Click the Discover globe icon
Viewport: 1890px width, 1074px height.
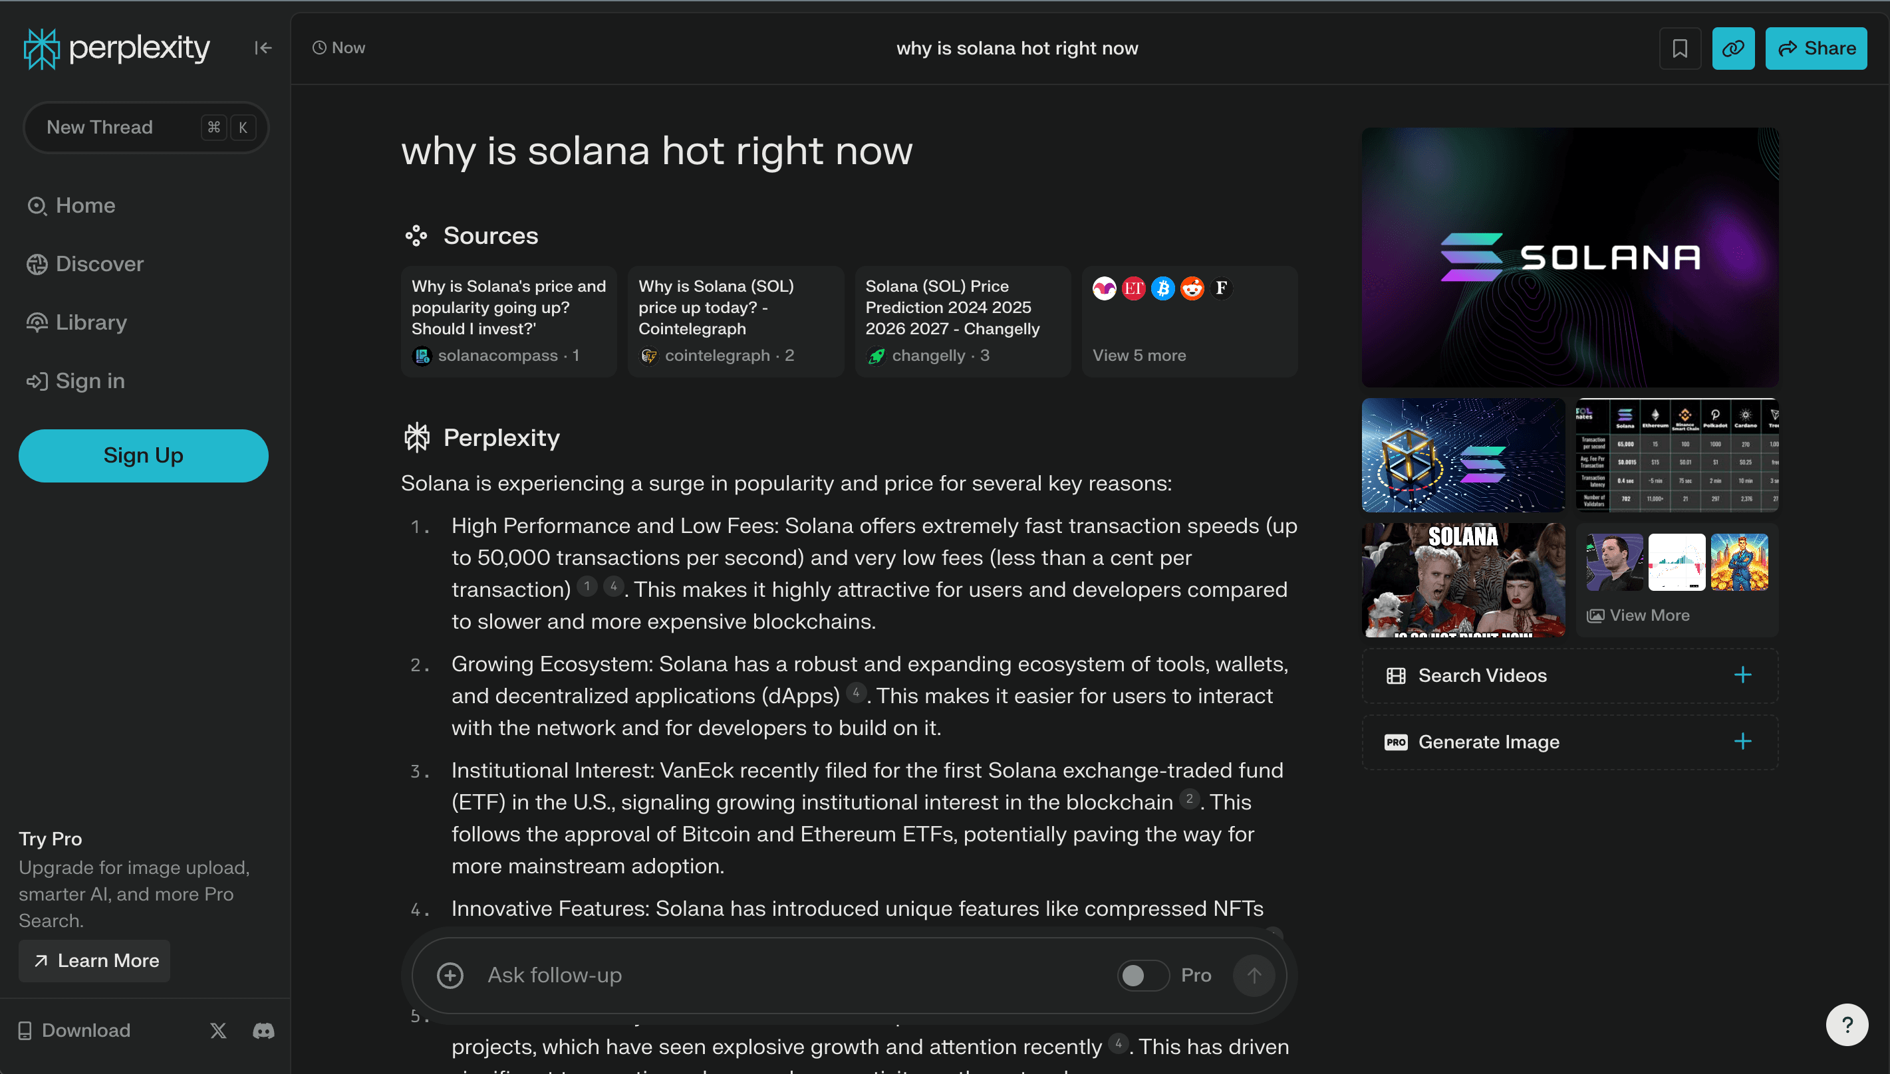(37, 264)
